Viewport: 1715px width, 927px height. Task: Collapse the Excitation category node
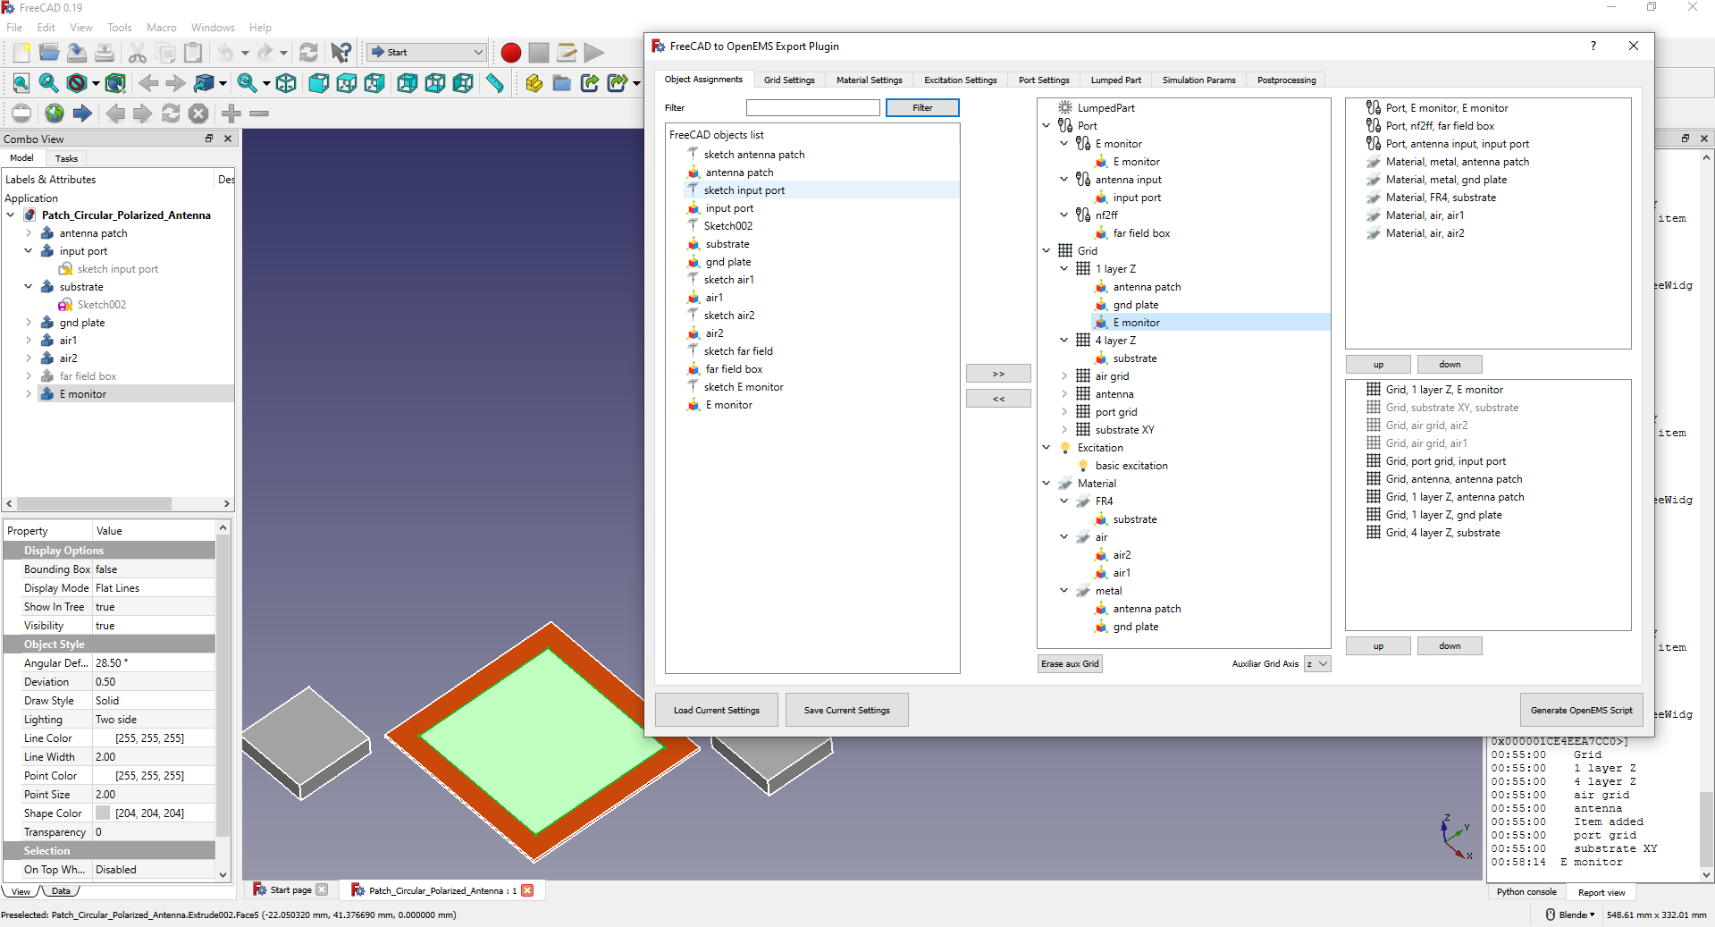click(x=1047, y=448)
